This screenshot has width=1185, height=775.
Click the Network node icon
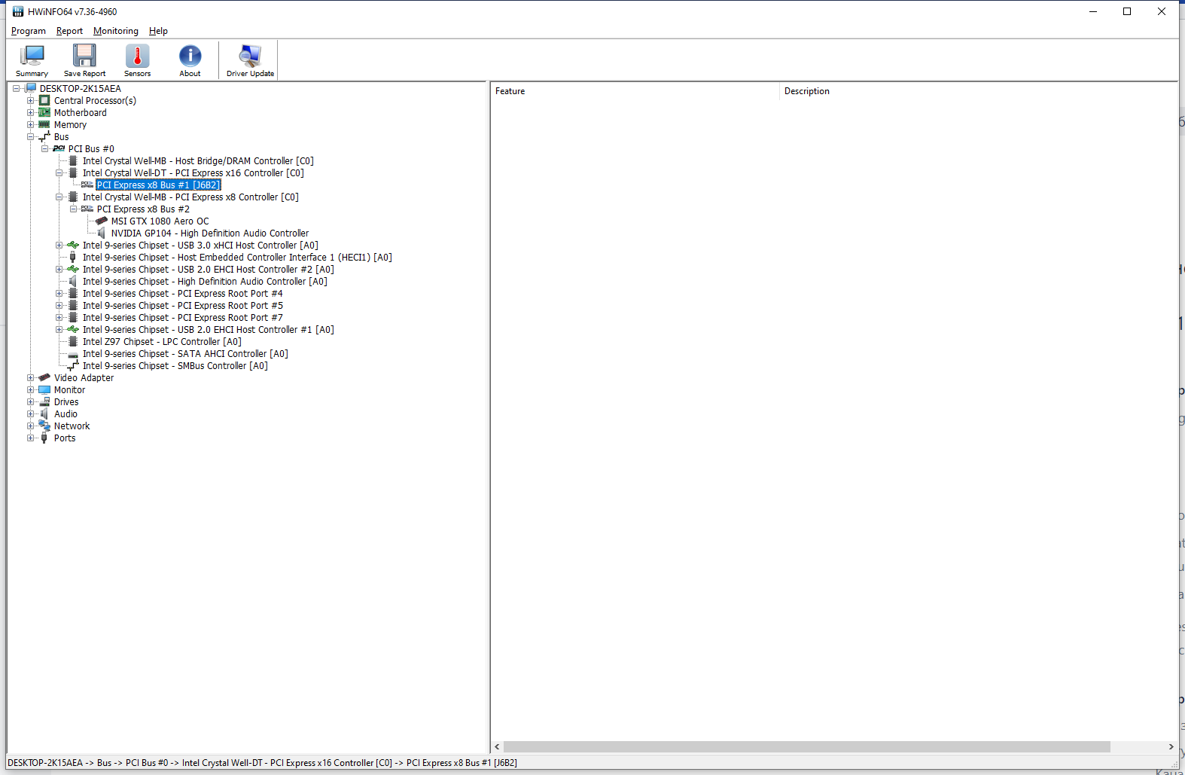(44, 426)
